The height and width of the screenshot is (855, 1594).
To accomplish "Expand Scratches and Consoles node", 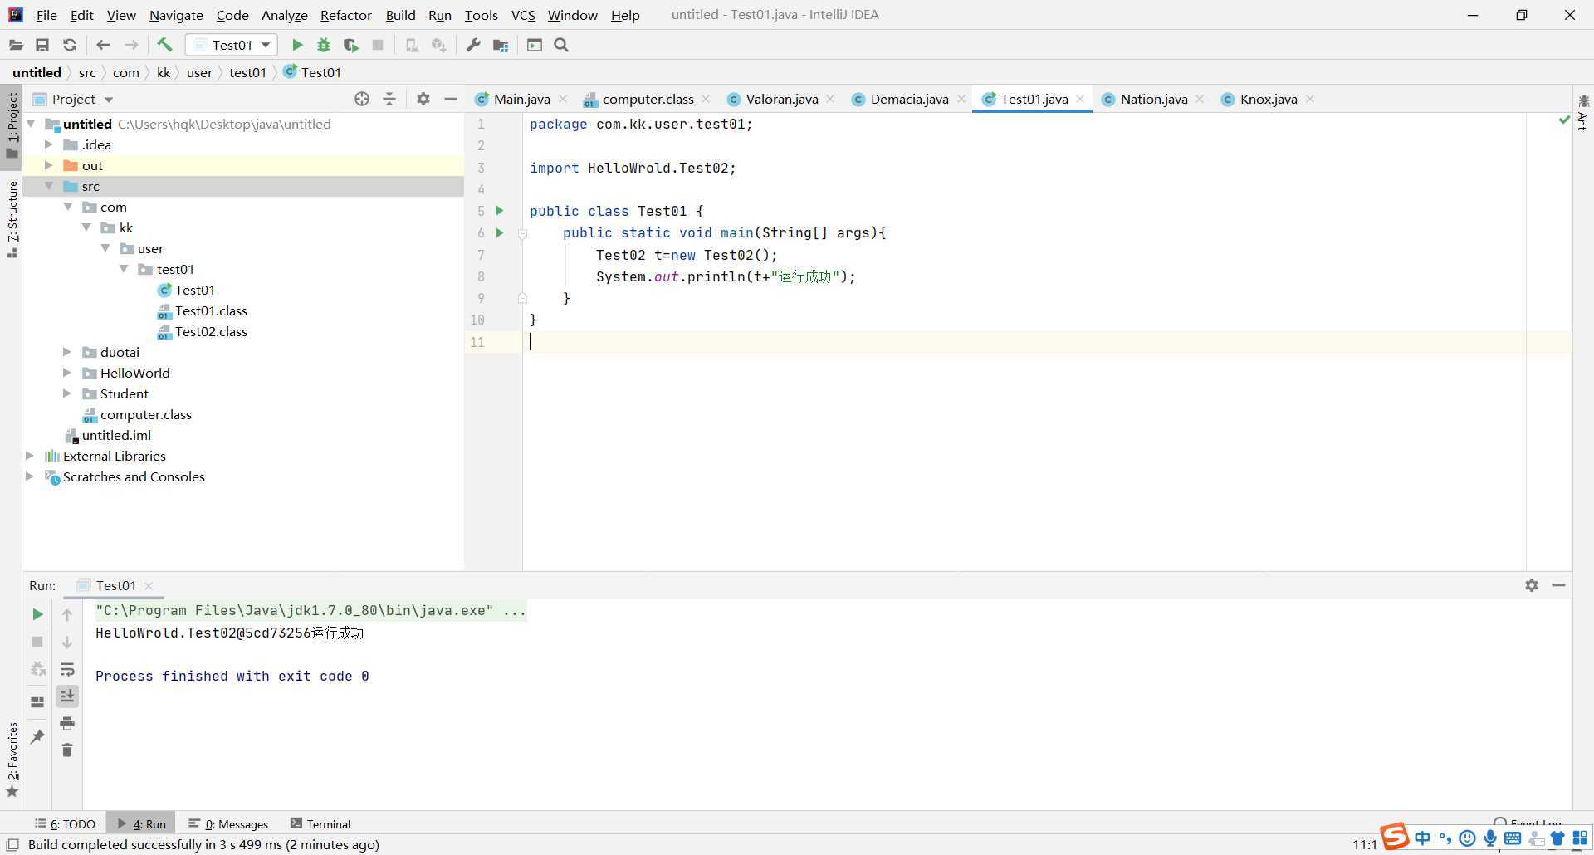I will click(x=30, y=476).
